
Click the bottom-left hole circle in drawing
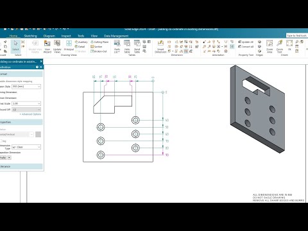pos(101,155)
